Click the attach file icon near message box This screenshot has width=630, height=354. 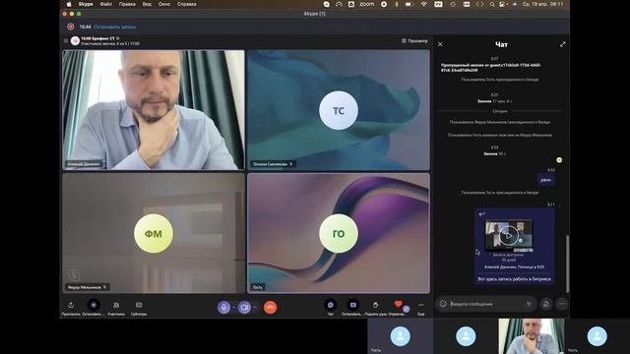click(546, 304)
